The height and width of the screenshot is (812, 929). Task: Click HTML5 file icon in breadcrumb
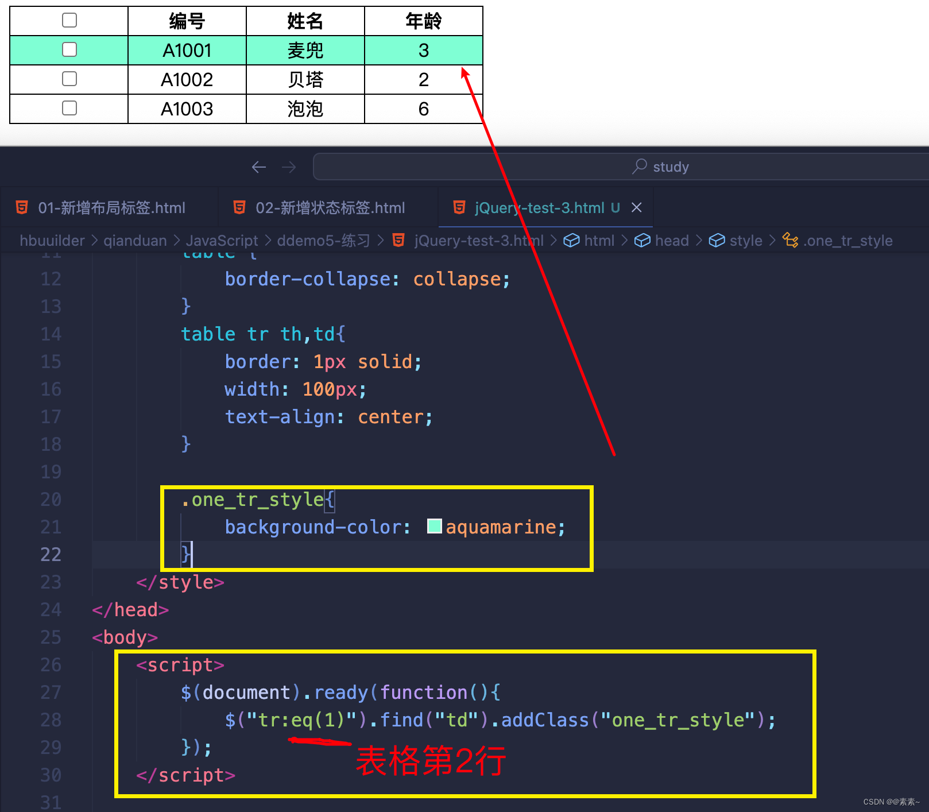[x=398, y=240]
